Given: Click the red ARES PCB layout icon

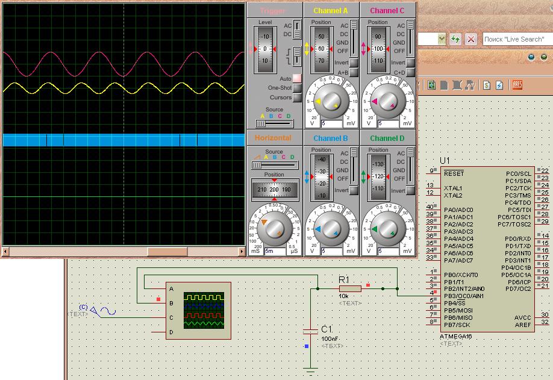Looking at the screenshot, I should point(517,86).
